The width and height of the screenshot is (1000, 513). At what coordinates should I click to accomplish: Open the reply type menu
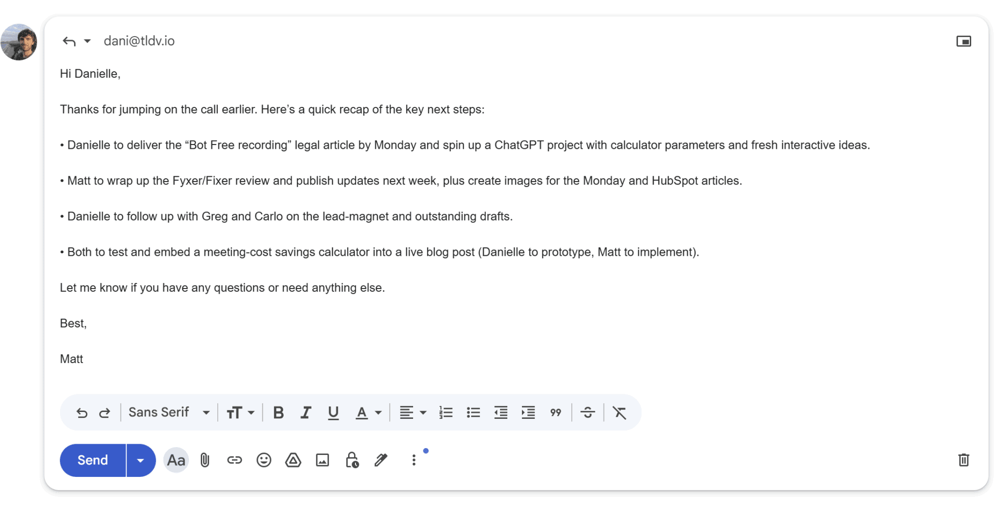88,41
